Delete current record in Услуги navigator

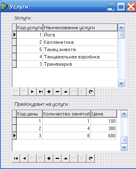click(57, 91)
